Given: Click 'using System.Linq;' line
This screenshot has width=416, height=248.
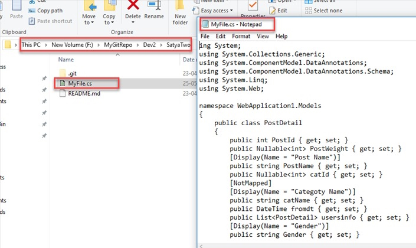Looking at the screenshot, I should pos(233,80).
